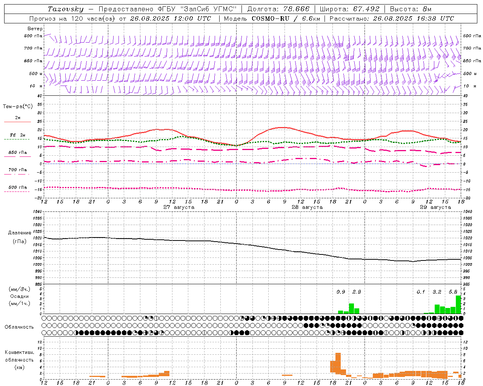Click the (гПа) pressure unit label
Screen dimensions: 483x386
coord(20,241)
